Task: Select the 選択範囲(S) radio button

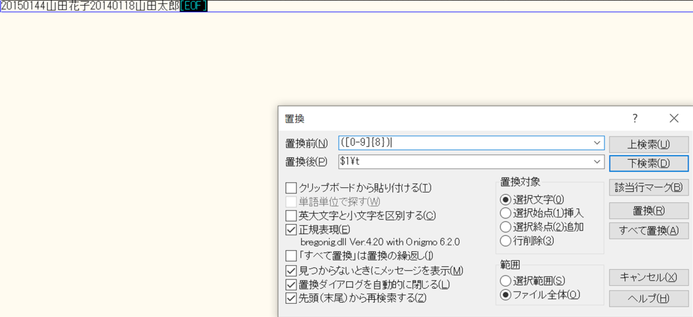Action: coord(506,281)
